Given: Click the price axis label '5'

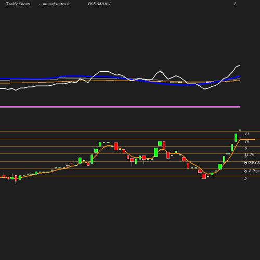Looking at the screenshot, I should click(245, 178).
